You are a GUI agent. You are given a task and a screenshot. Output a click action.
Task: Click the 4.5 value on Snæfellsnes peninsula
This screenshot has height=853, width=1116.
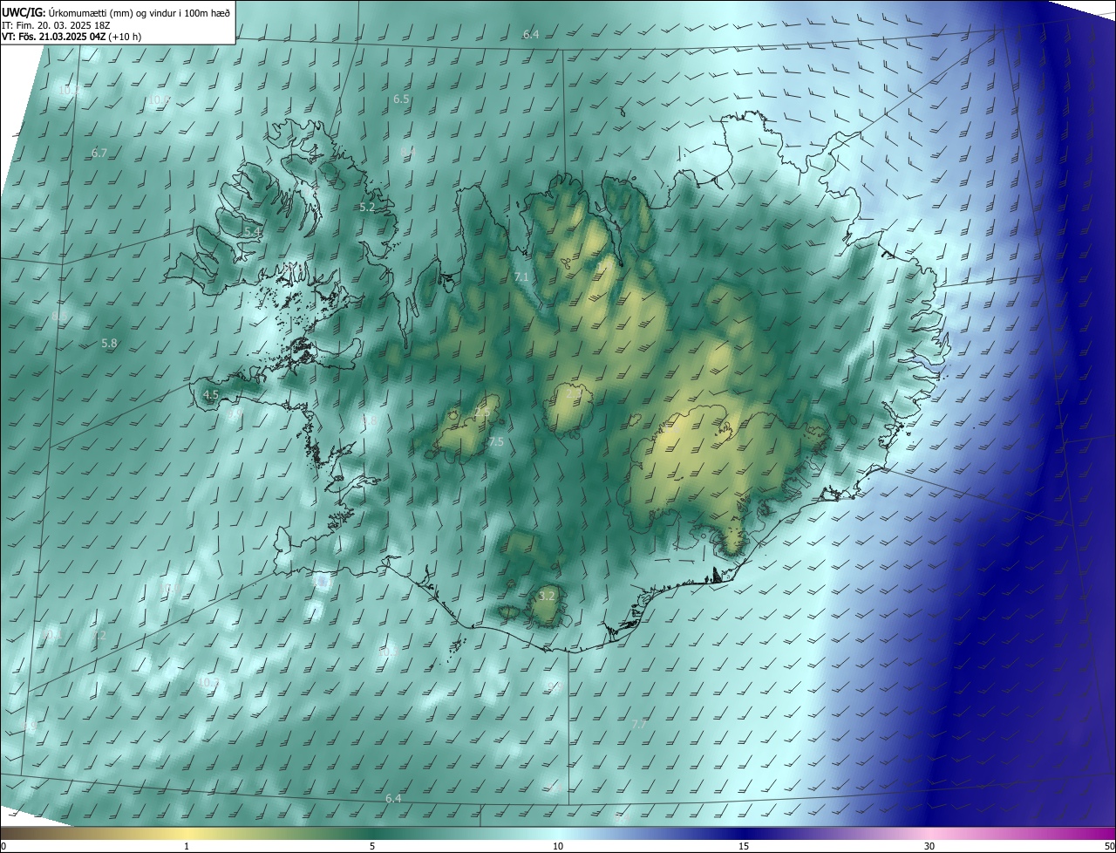coord(211,395)
